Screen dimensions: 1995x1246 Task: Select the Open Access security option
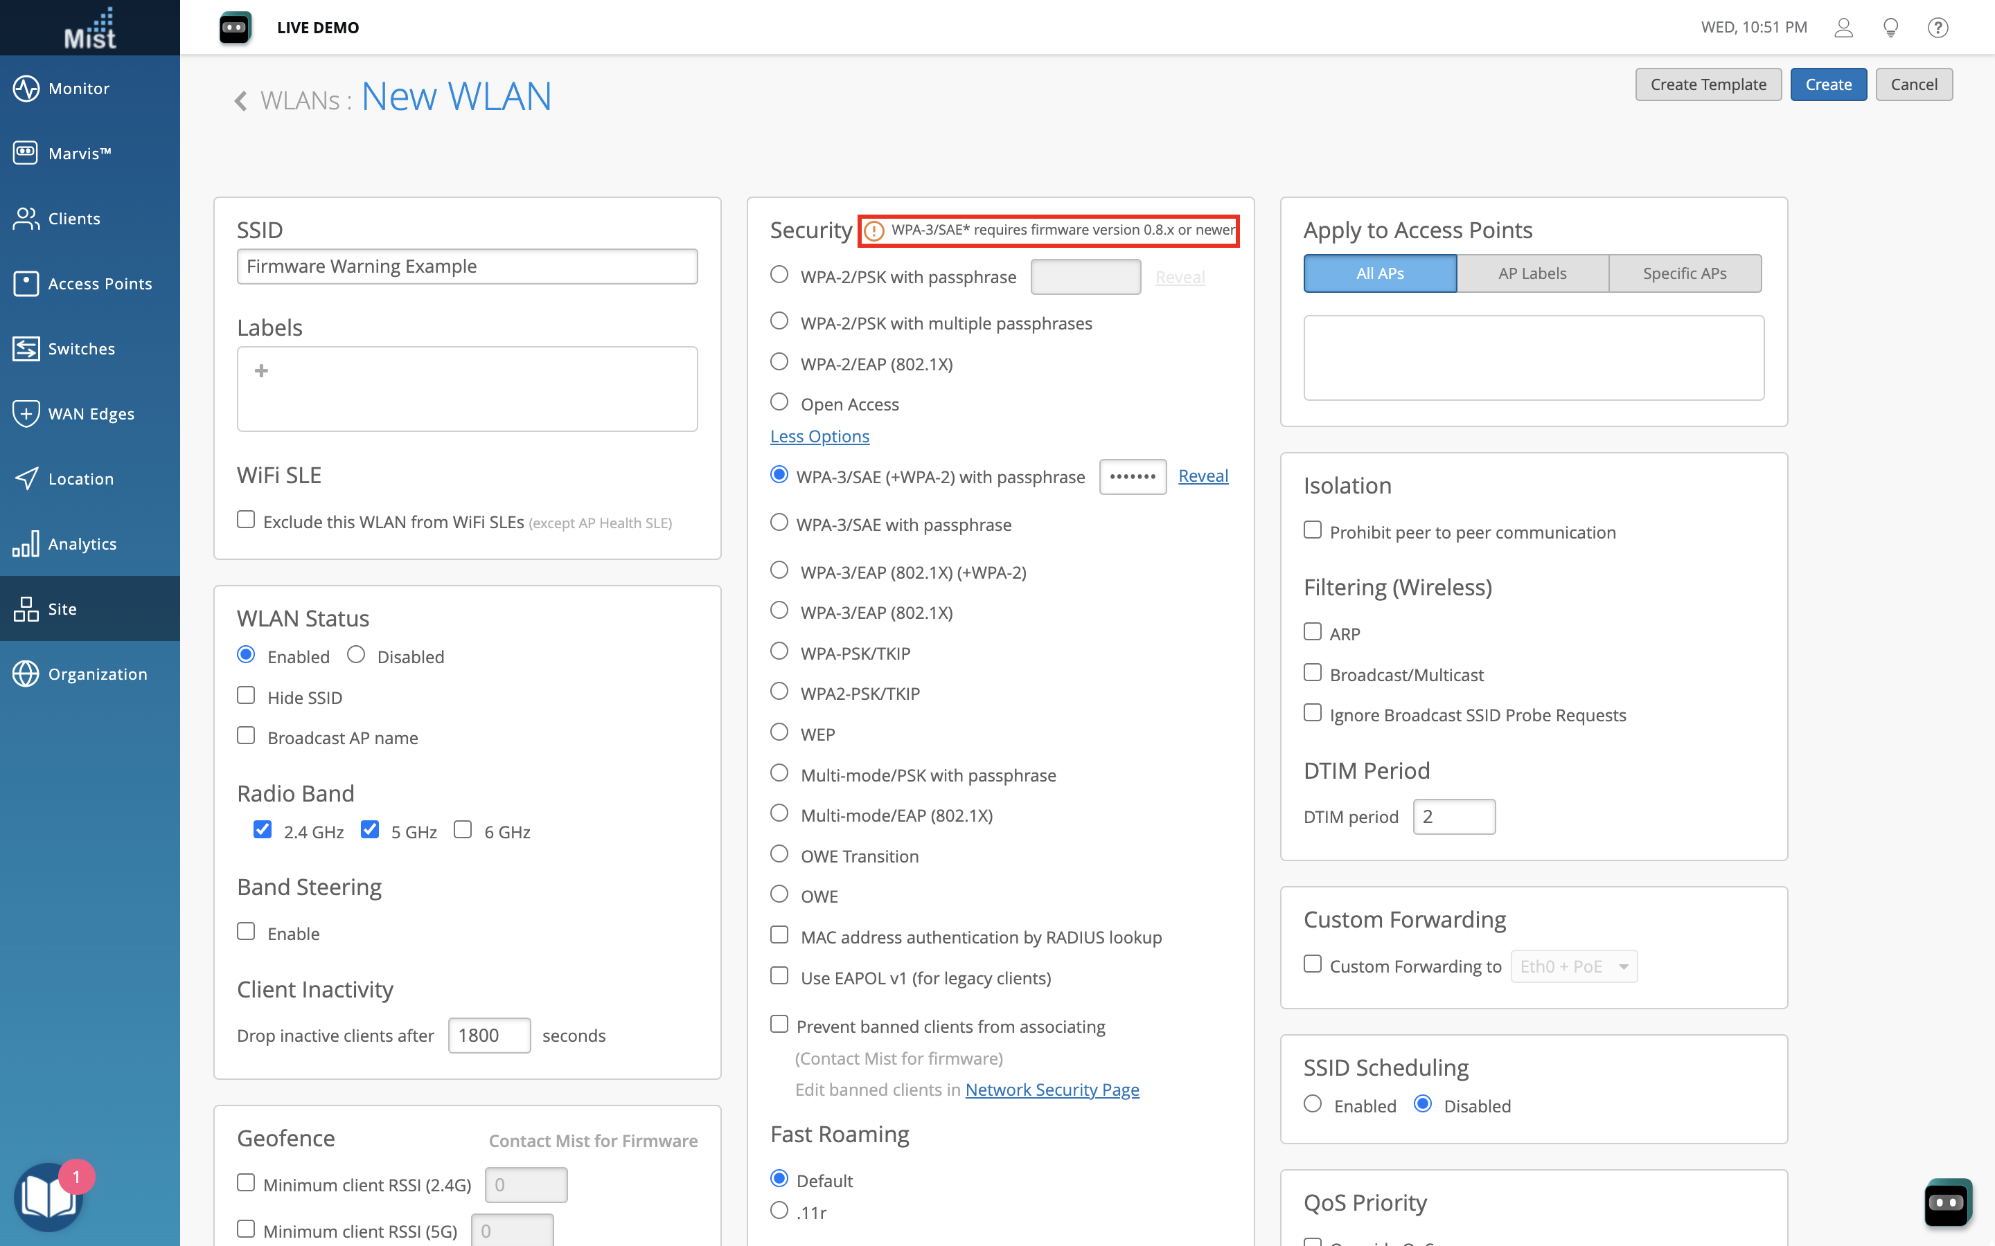pos(779,402)
